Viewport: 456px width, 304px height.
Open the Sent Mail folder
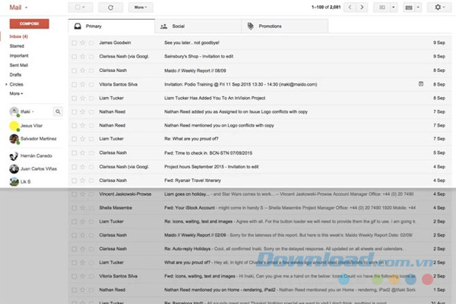point(19,65)
